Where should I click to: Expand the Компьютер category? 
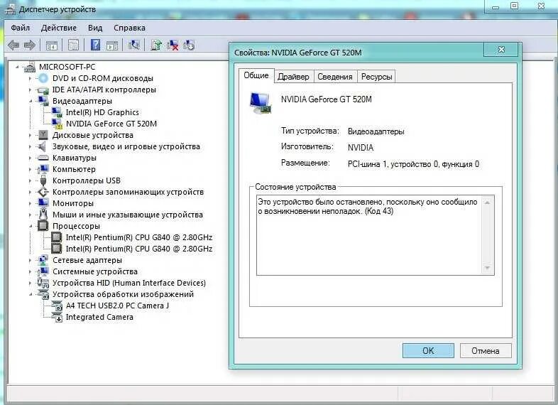pyautogui.click(x=31, y=169)
